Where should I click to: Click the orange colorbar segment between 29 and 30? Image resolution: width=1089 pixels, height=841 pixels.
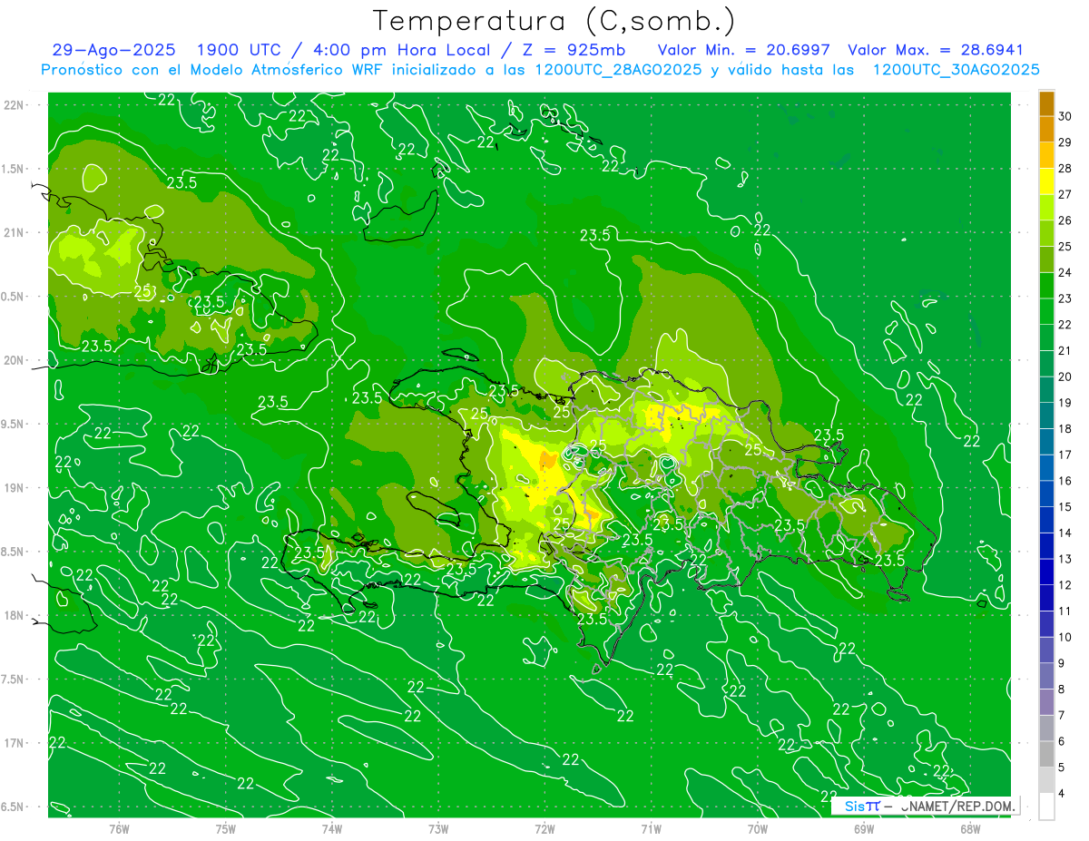point(1047,129)
